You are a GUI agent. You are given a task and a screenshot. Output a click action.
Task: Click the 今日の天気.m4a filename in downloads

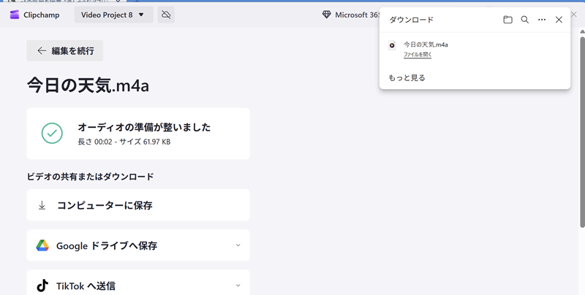[426, 45]
